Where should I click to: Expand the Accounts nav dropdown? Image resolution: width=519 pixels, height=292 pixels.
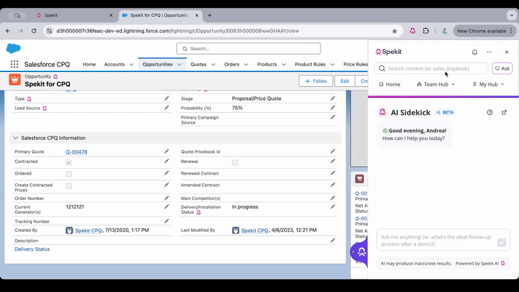tap(132, 64)
